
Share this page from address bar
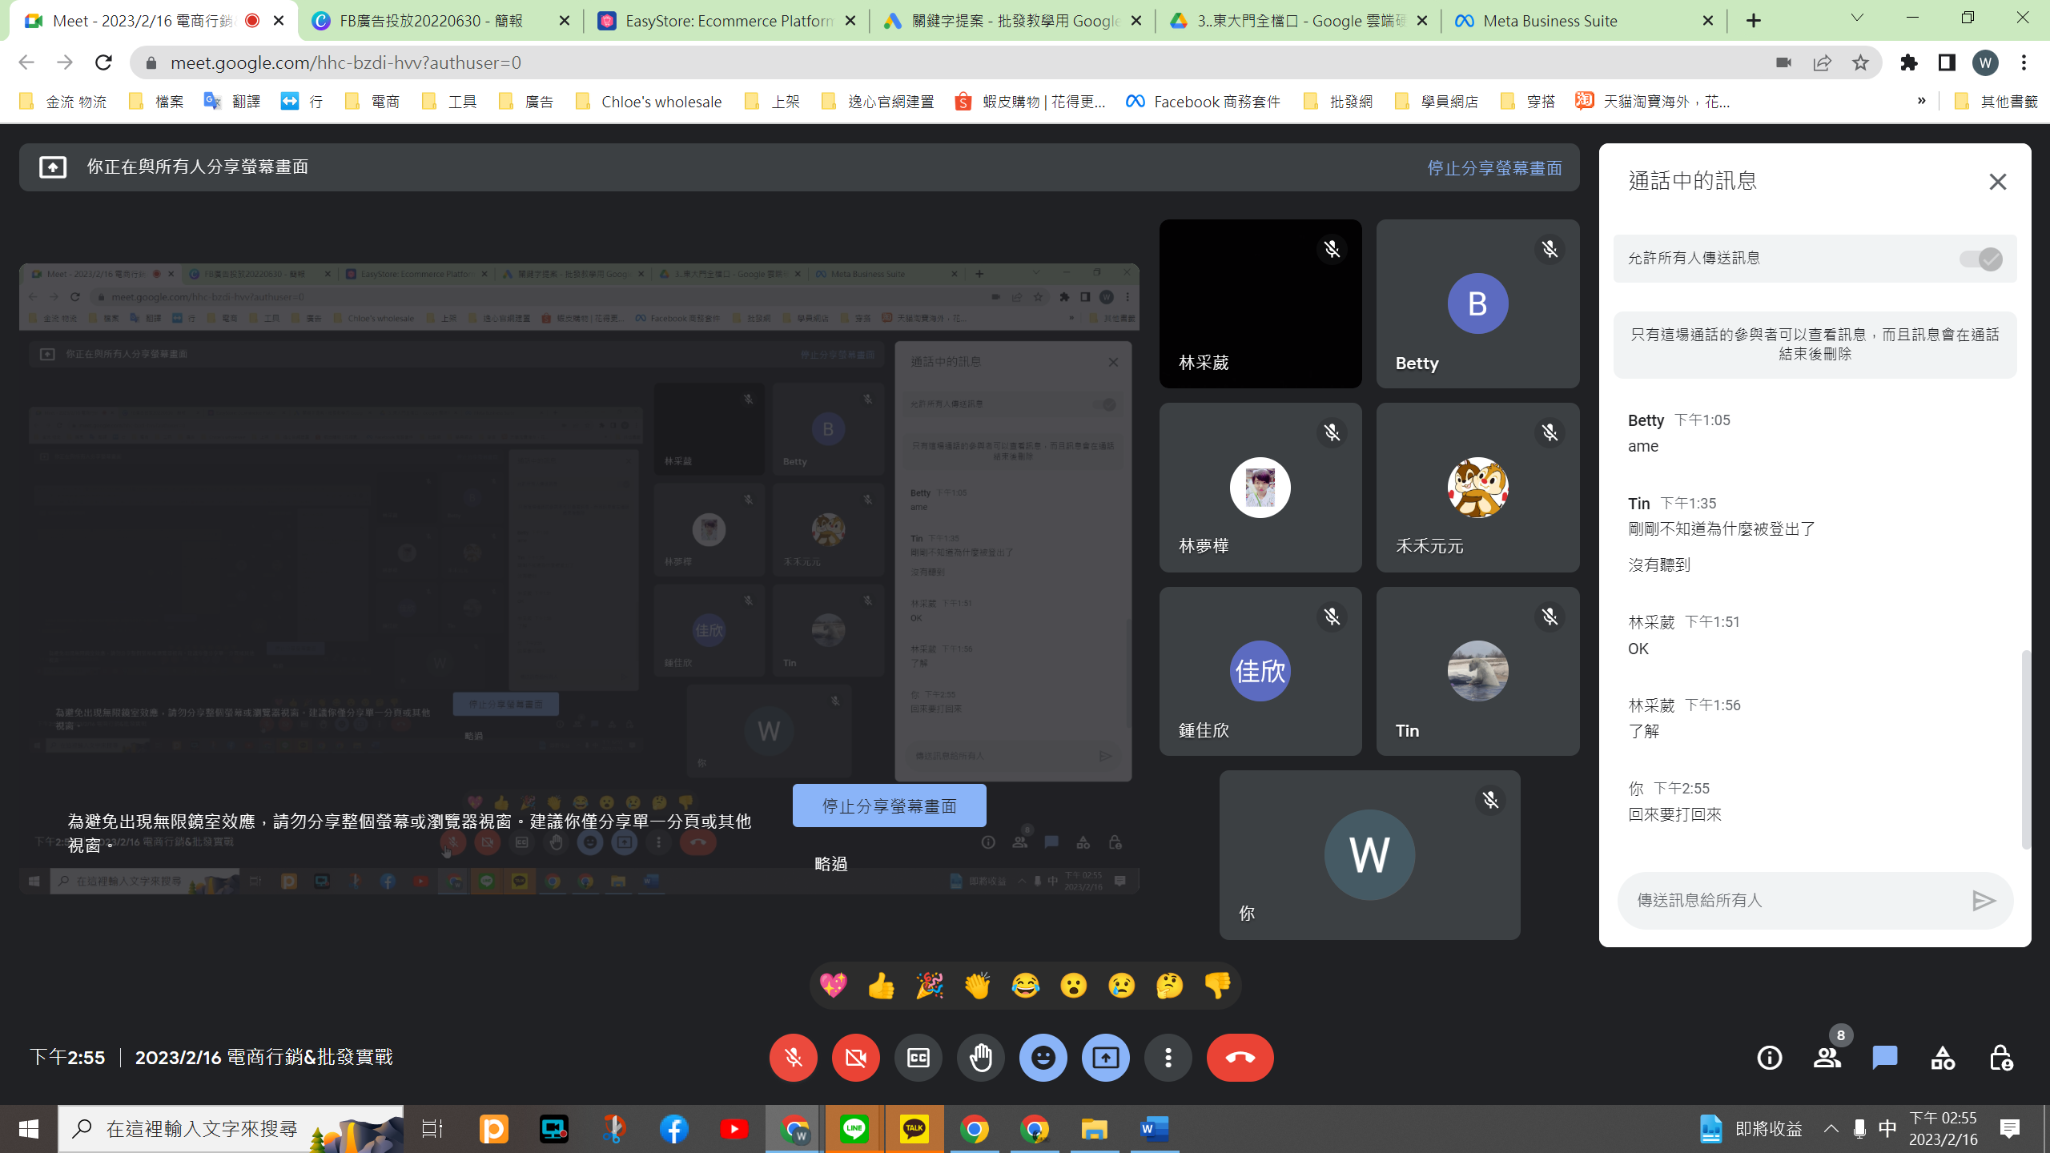tap(1822, 62)
